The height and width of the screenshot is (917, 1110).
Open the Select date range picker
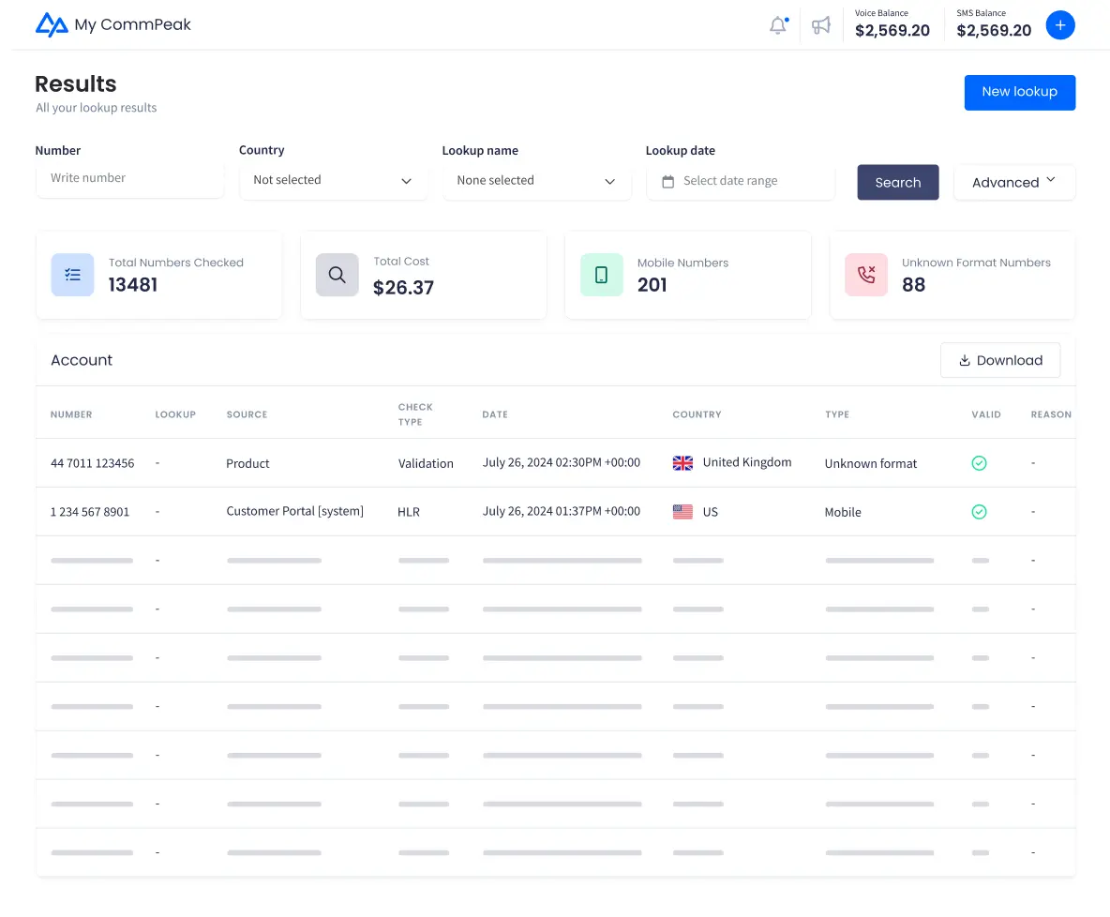[740, 181]
